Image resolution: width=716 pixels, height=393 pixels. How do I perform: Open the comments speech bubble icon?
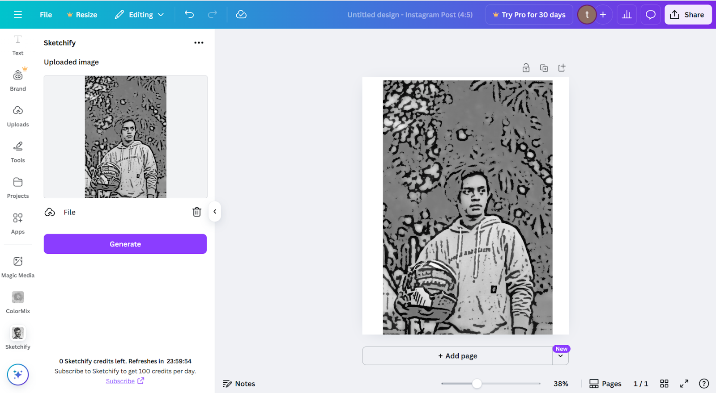(651, 15)
